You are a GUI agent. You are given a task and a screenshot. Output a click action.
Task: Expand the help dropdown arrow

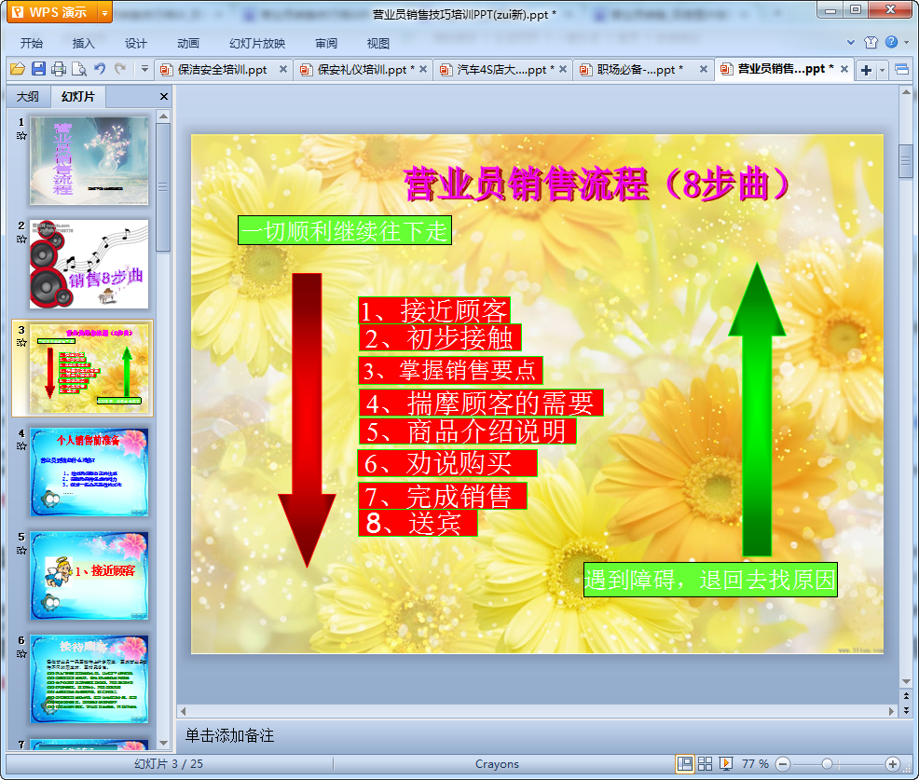coord(907,42)
